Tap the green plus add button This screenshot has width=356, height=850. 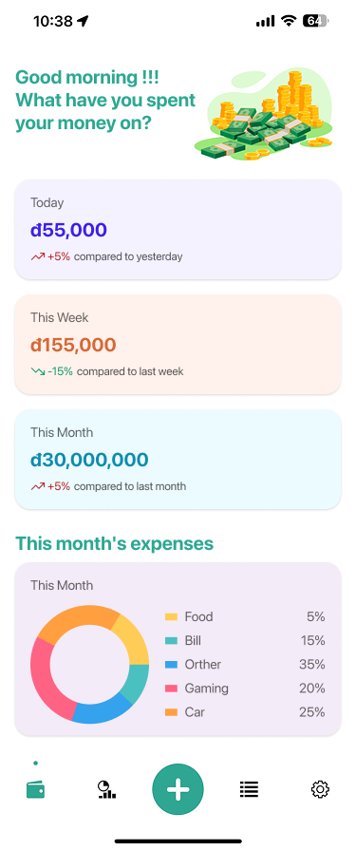coord(178,789)
